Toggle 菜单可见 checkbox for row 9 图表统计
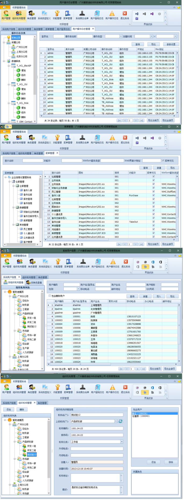184x500 pixels. (x=153, y=207)
